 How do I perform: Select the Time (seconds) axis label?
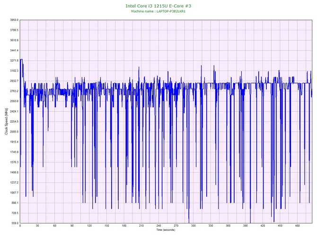point(166,230)
